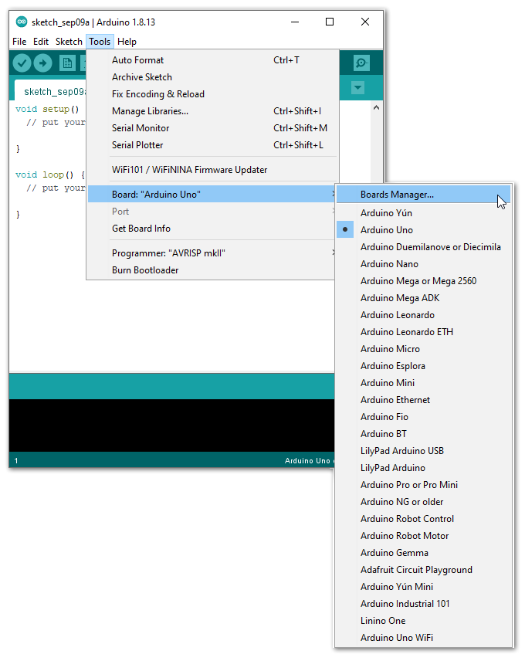
Task: Click the editor scrollbar up arrow
Action: point(376,107)
